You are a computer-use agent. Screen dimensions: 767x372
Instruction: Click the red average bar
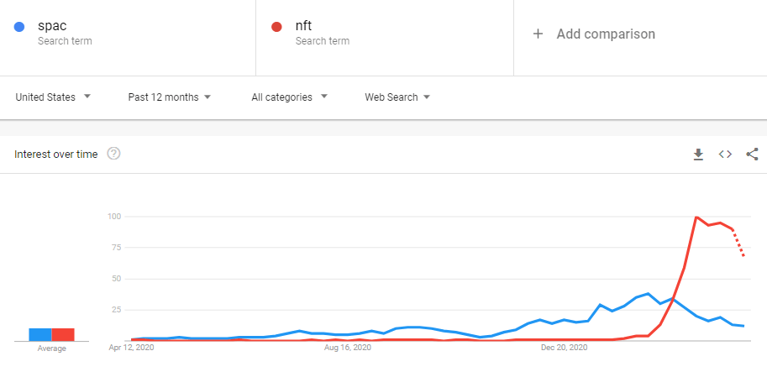pyautogui.click(x=63, y=334)
